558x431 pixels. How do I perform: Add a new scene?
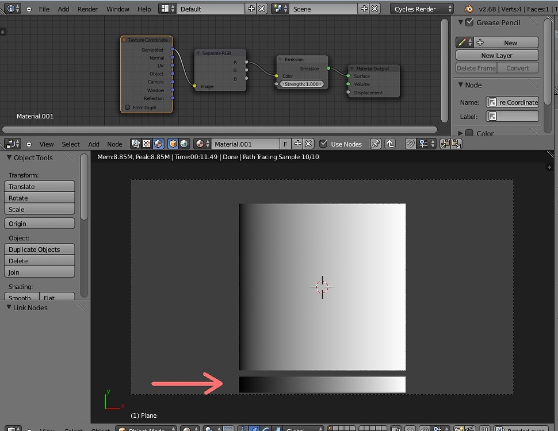(x=364, y=9)
